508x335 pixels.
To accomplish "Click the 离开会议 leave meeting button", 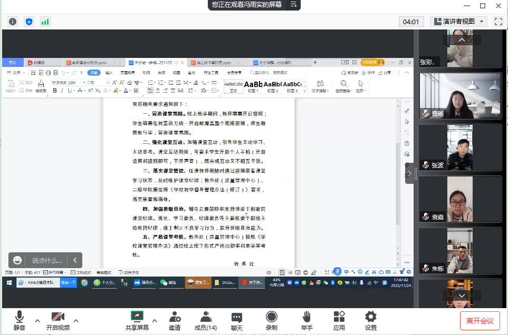I will (480, 320).
